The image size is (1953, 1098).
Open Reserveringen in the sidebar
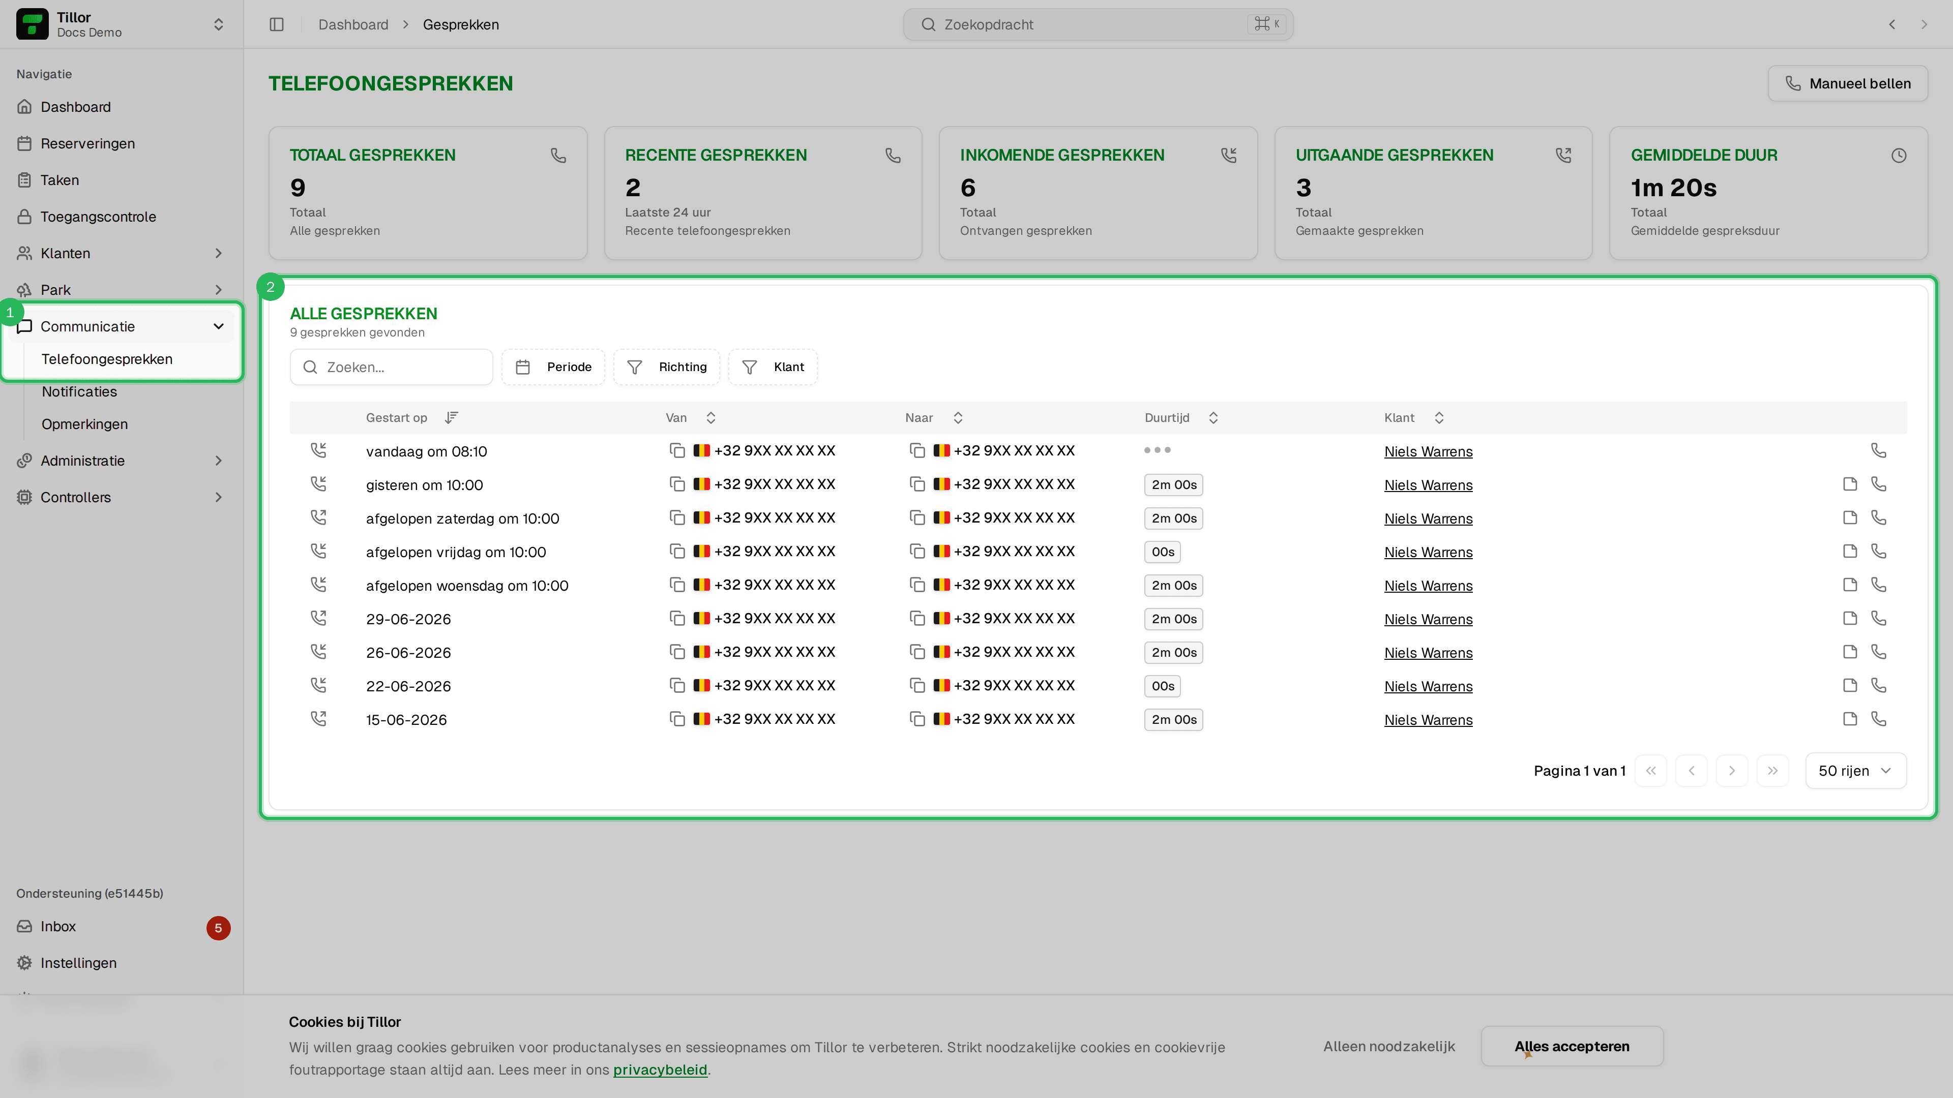[x=122, y=143]
